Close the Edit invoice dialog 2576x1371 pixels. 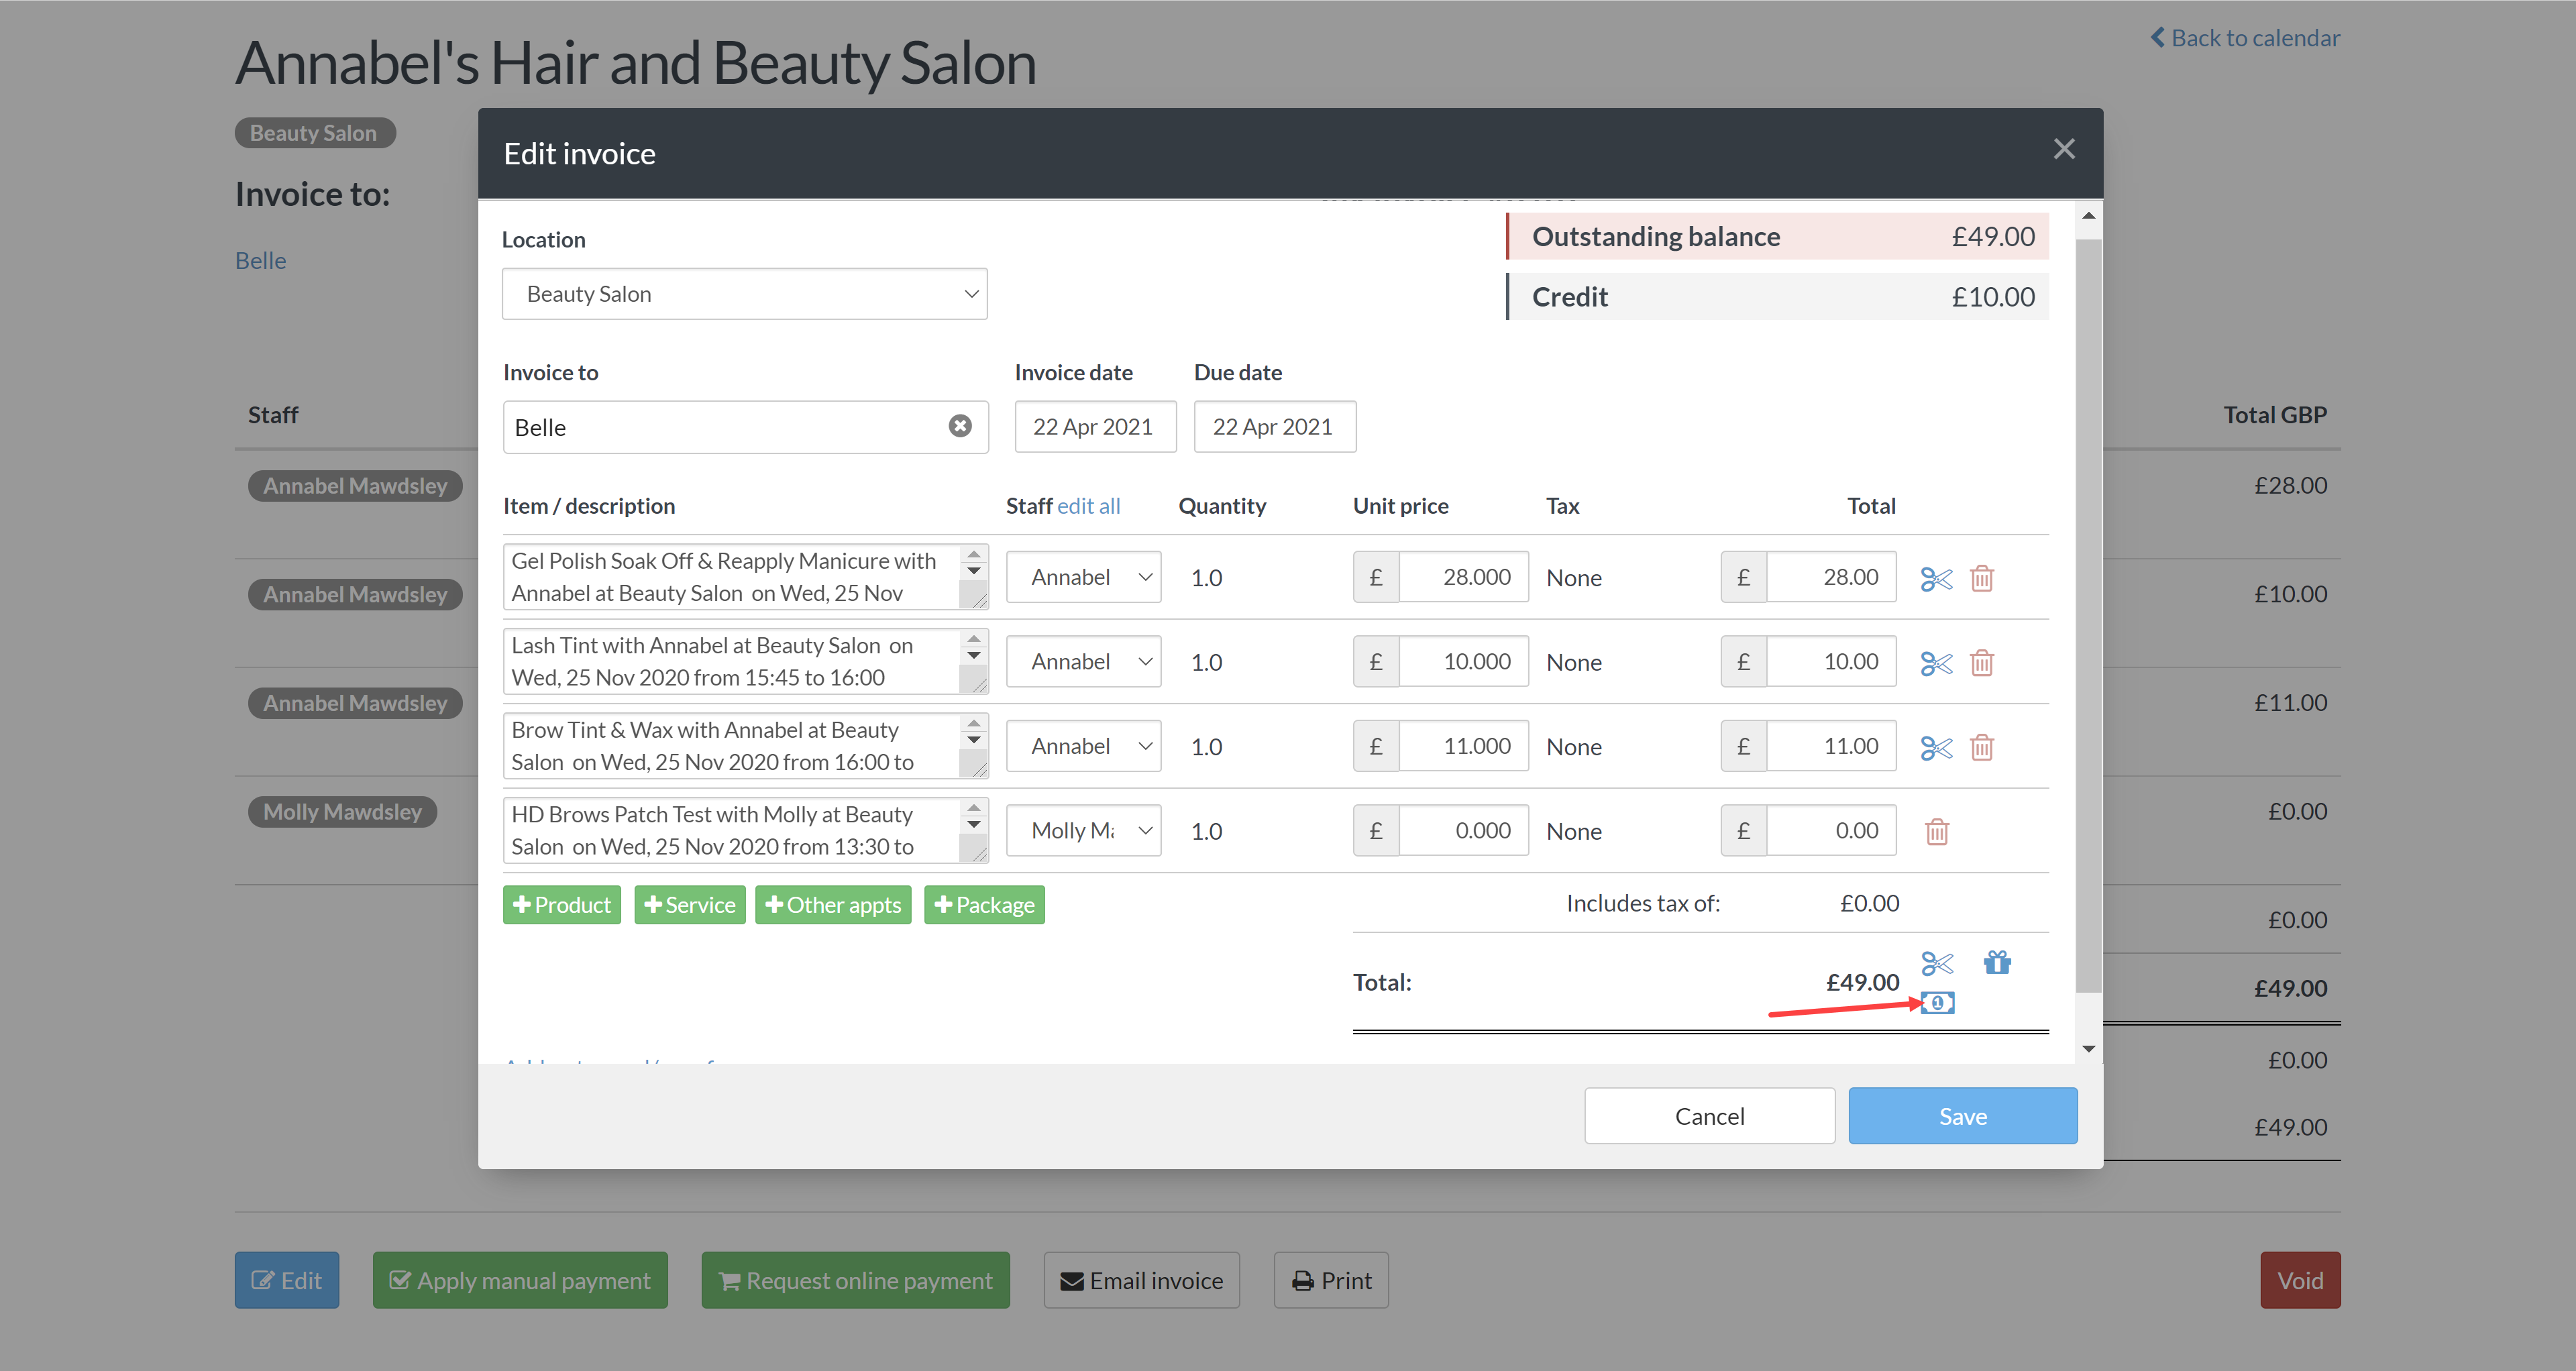click(2064, 150)
